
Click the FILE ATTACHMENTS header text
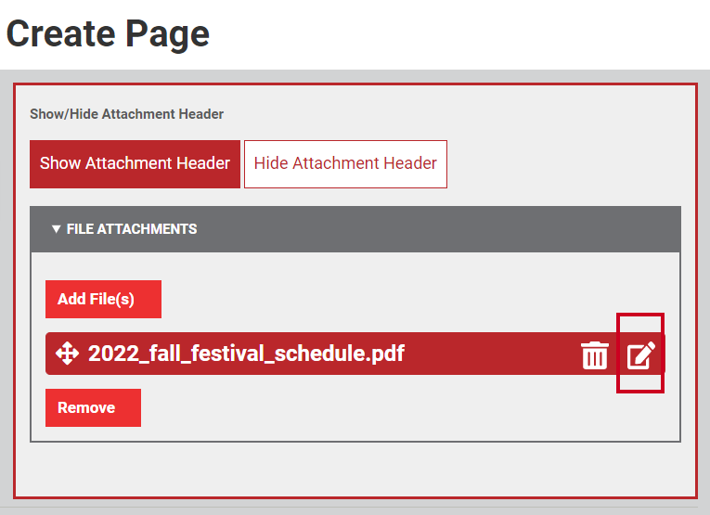click(x=132, y=229)
